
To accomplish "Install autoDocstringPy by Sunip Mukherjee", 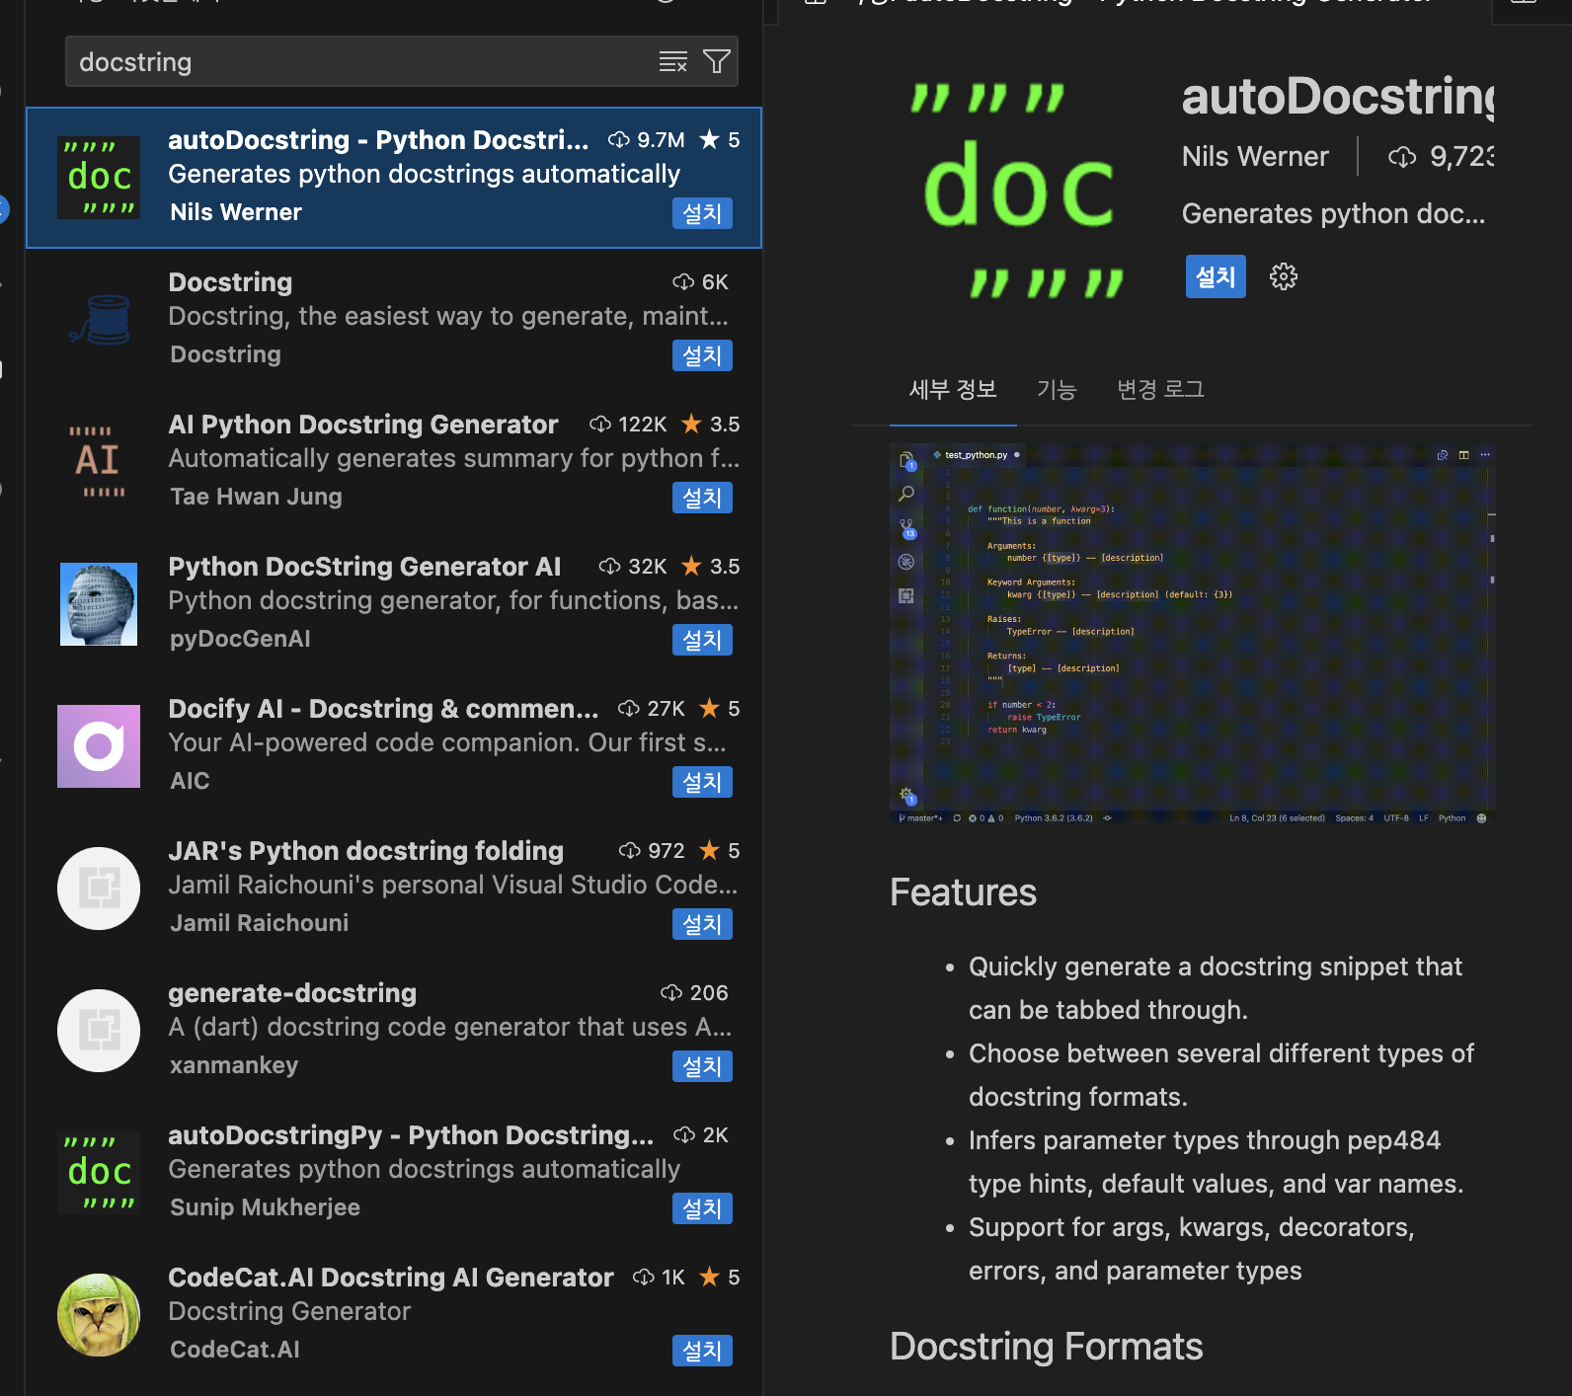I will click(x=702, y=1208).
